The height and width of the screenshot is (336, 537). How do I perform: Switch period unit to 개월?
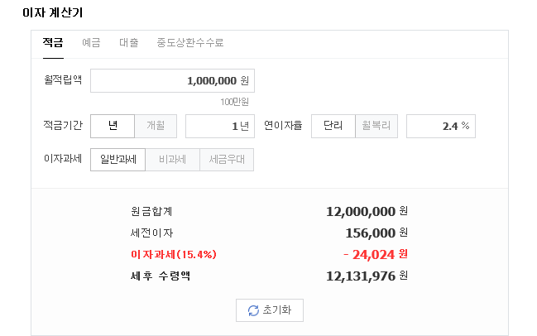[156, 126]
